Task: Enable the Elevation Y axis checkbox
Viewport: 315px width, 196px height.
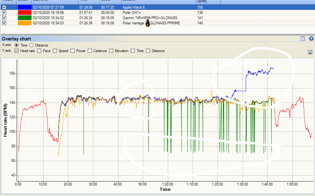Action: [x=111, y=51]
